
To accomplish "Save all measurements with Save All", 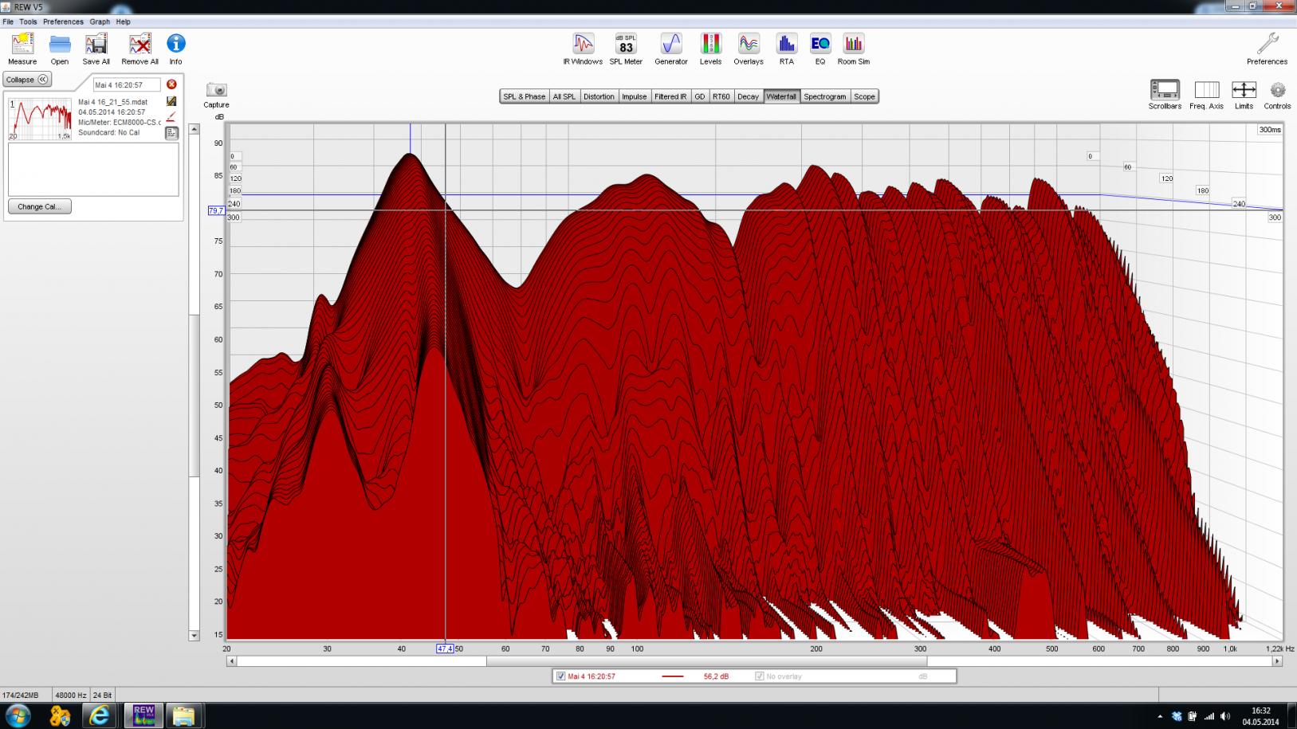I will [96, 49].
